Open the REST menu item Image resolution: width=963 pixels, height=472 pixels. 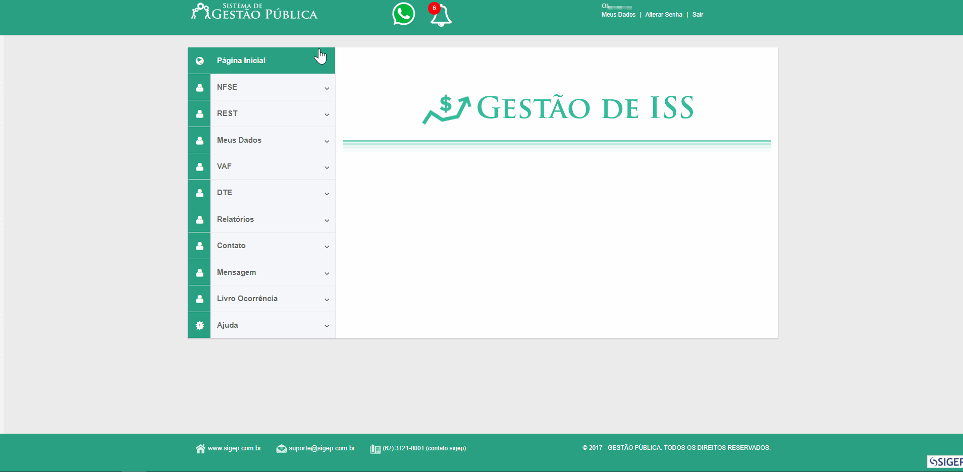261,113
